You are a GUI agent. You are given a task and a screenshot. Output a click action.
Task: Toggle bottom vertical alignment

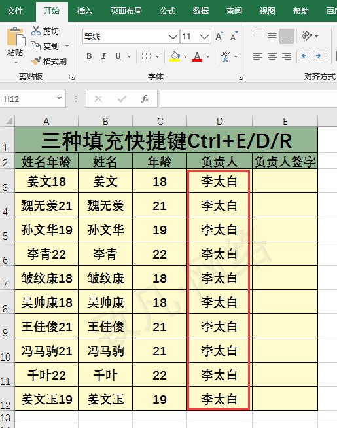tap(287, 36)
